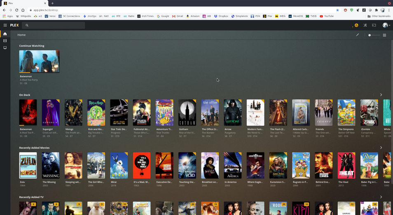Open the Zulu movie poster
This screenshot has width=393, height=215.
(x=28, y=165)
